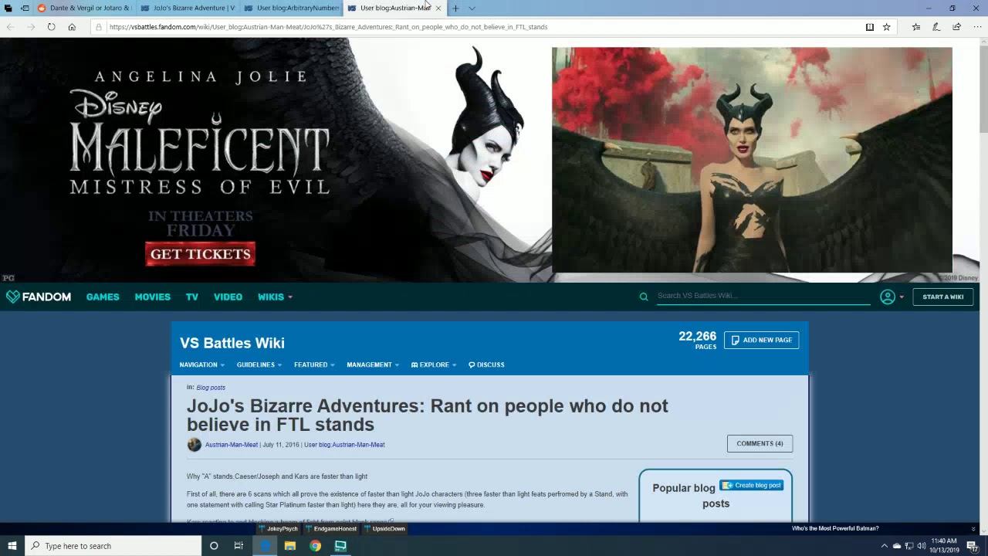This screenshot has width=988, height=556.
Task: Click ADD NEW PAGE button
Action: click(761, 340)
